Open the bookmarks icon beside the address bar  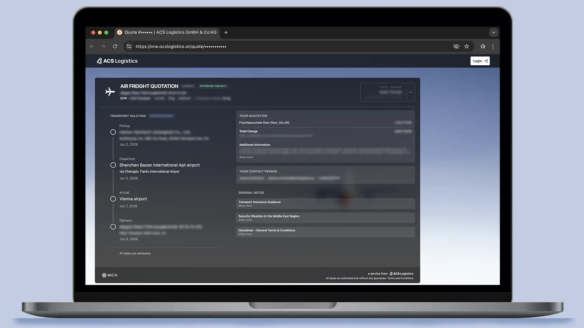tap(483, 47)
